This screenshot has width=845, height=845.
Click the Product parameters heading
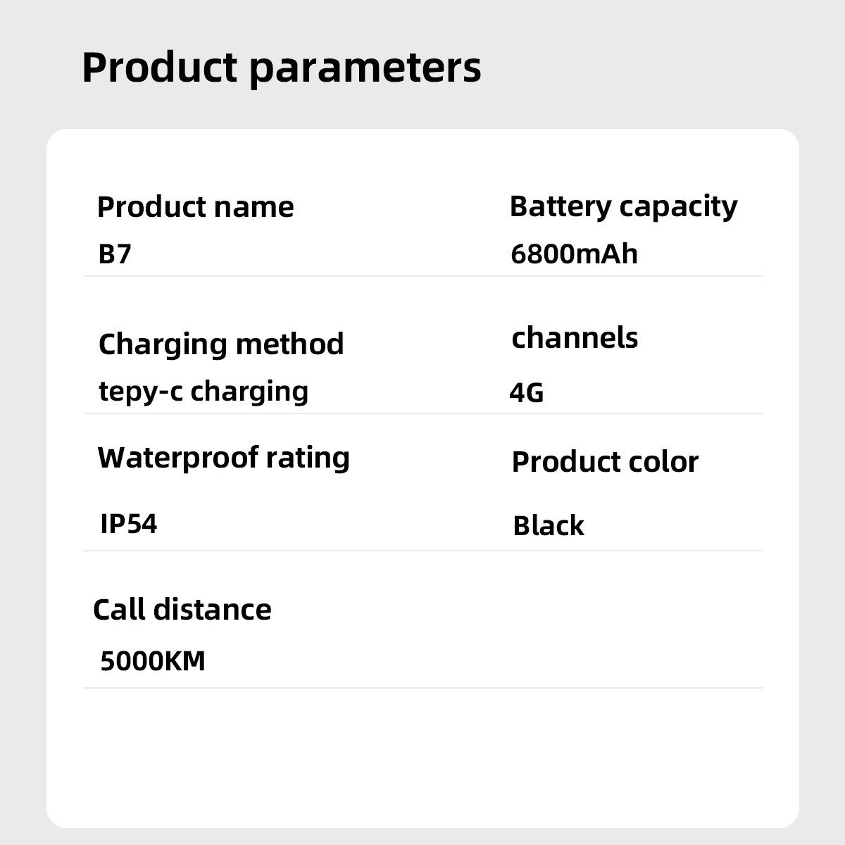click(281, 68)
